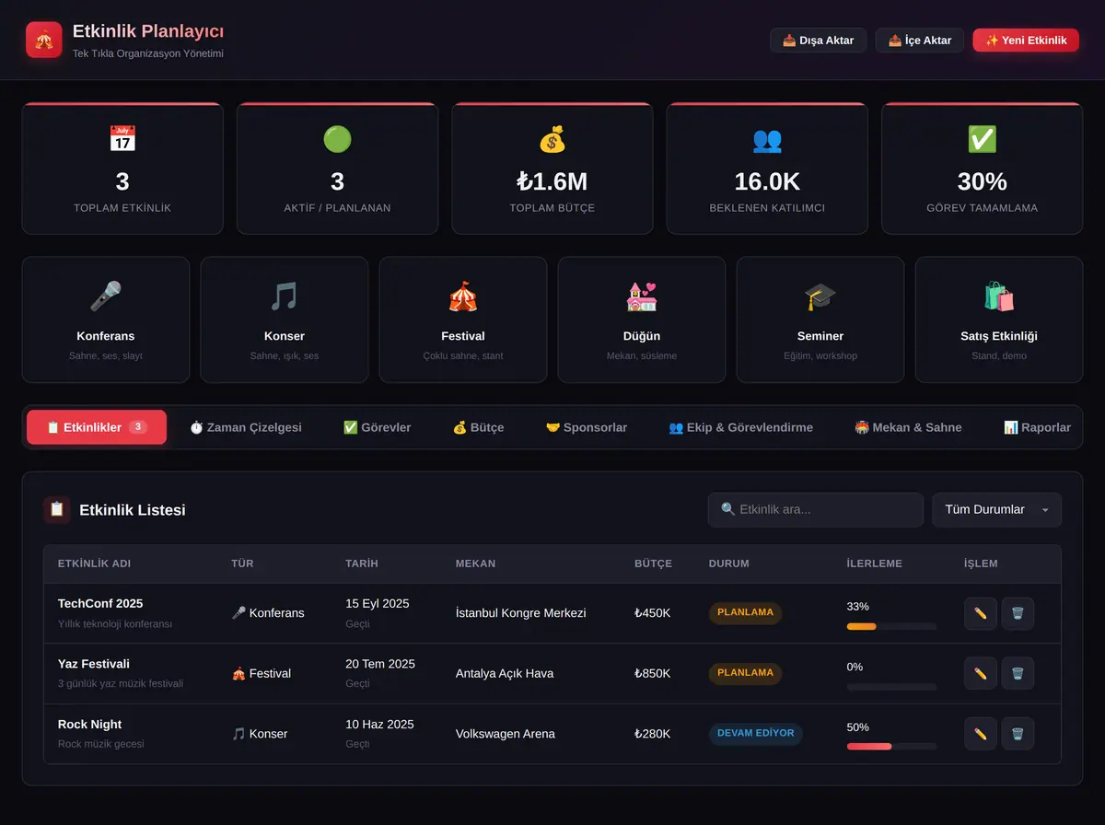Edit the Rock Night event
The image size is (1105, 825).
[x=981, y=734]
